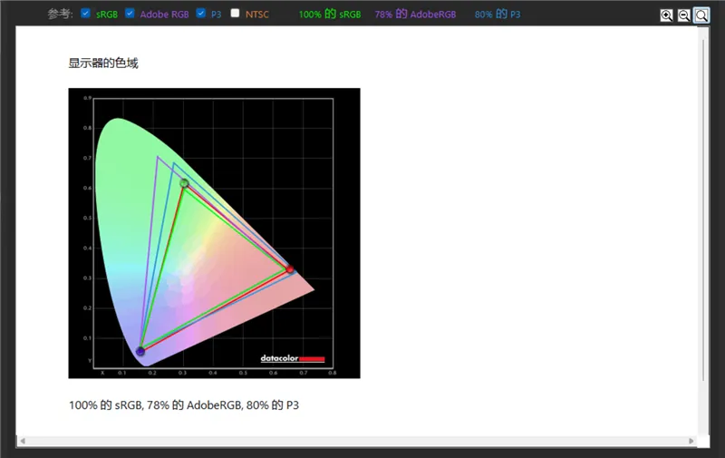Click the blue "80% 的 P3" toolbar label
The height and width of the screenshot is (458, 725).
click(x=498, y=15)
